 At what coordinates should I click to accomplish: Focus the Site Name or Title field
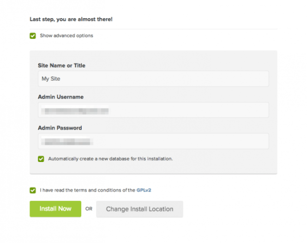click(x=153, y=79)
